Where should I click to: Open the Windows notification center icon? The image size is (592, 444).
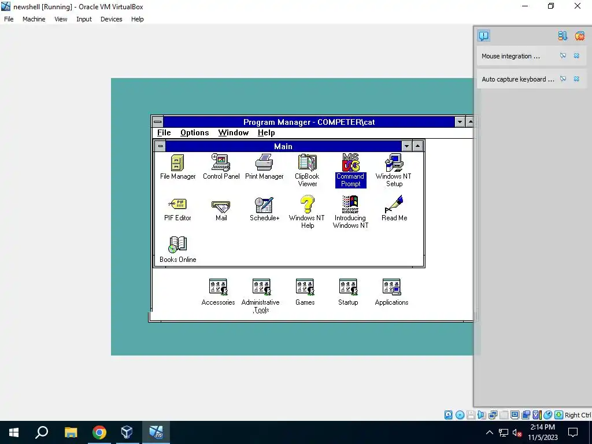pyautogui.click(x=573, y=432)
